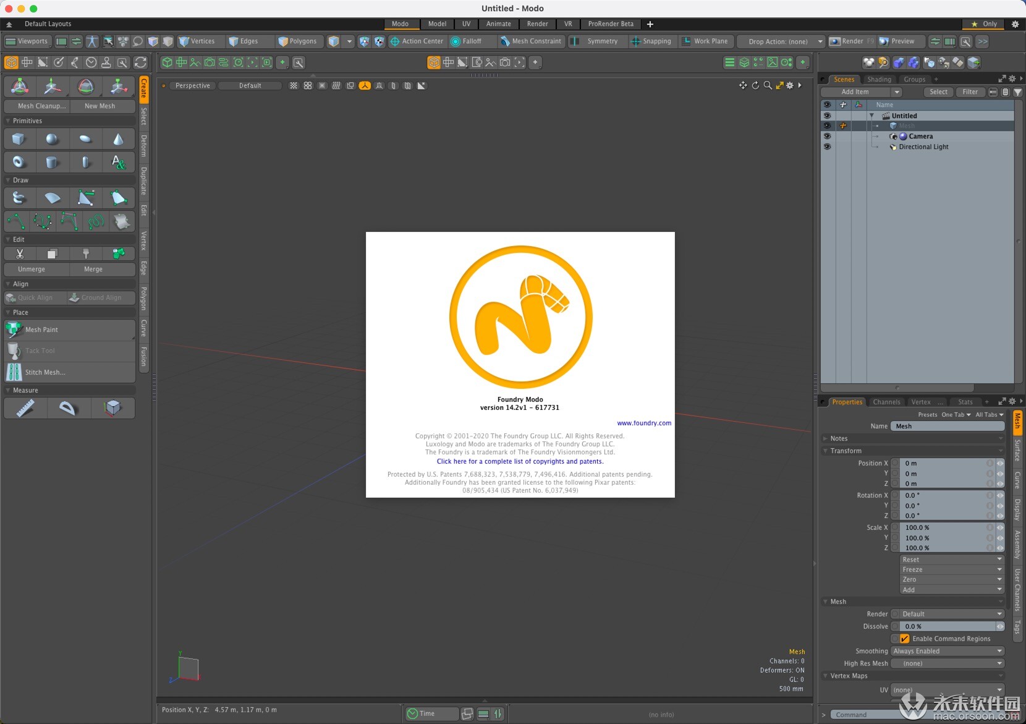
Task: Activate the Protractor measure tool
Action: [x=68, y=408]
